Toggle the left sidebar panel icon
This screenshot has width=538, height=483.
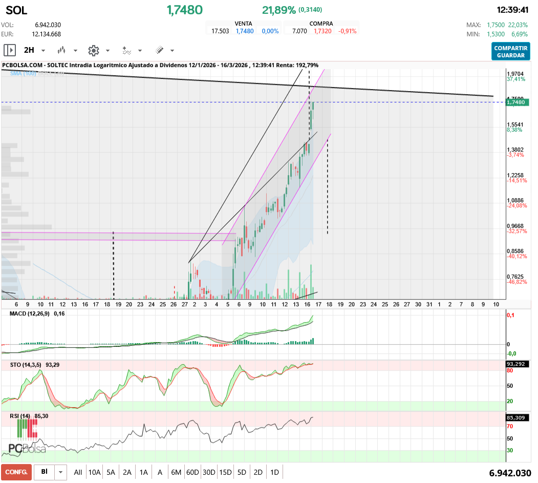pos(9,50)
